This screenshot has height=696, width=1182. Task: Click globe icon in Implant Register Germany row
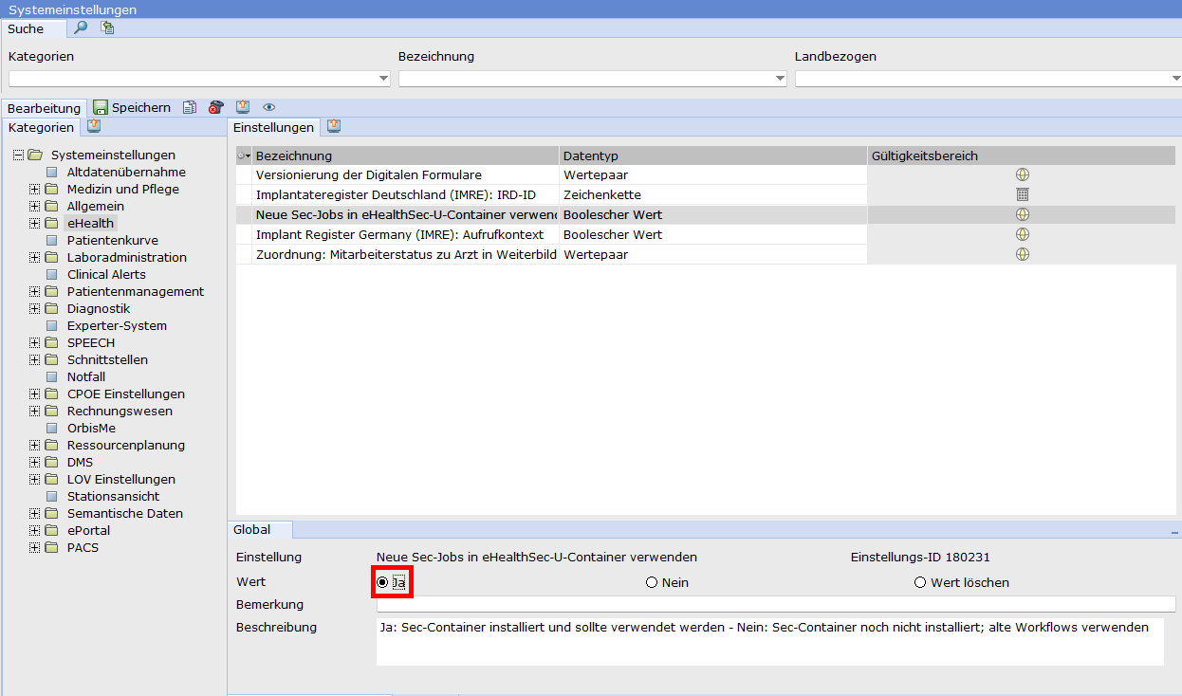[1022, 234]
